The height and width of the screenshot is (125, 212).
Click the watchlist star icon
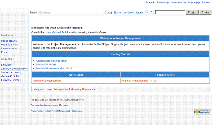point(147,12)
